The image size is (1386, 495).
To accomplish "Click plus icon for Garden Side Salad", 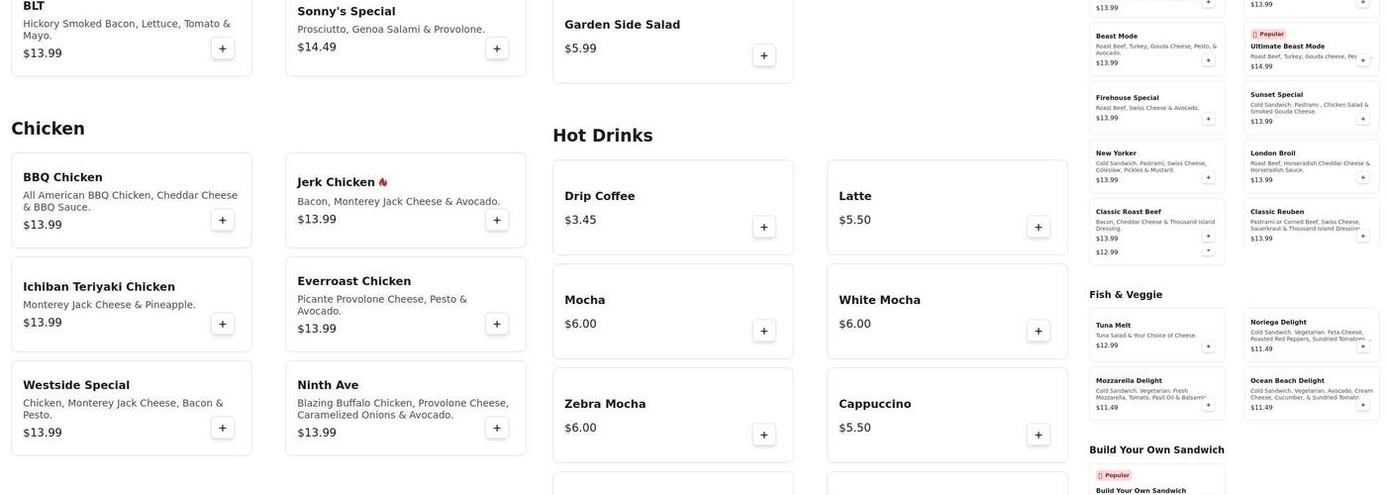I will 763,55.
